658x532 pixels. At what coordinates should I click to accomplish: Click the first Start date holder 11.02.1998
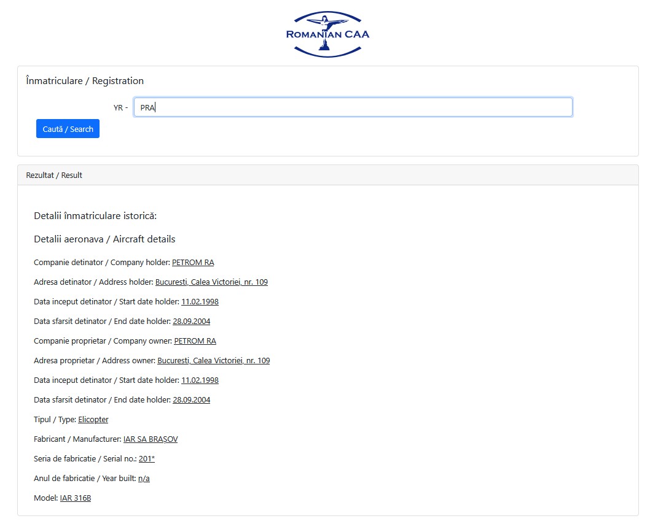(200, 302)
